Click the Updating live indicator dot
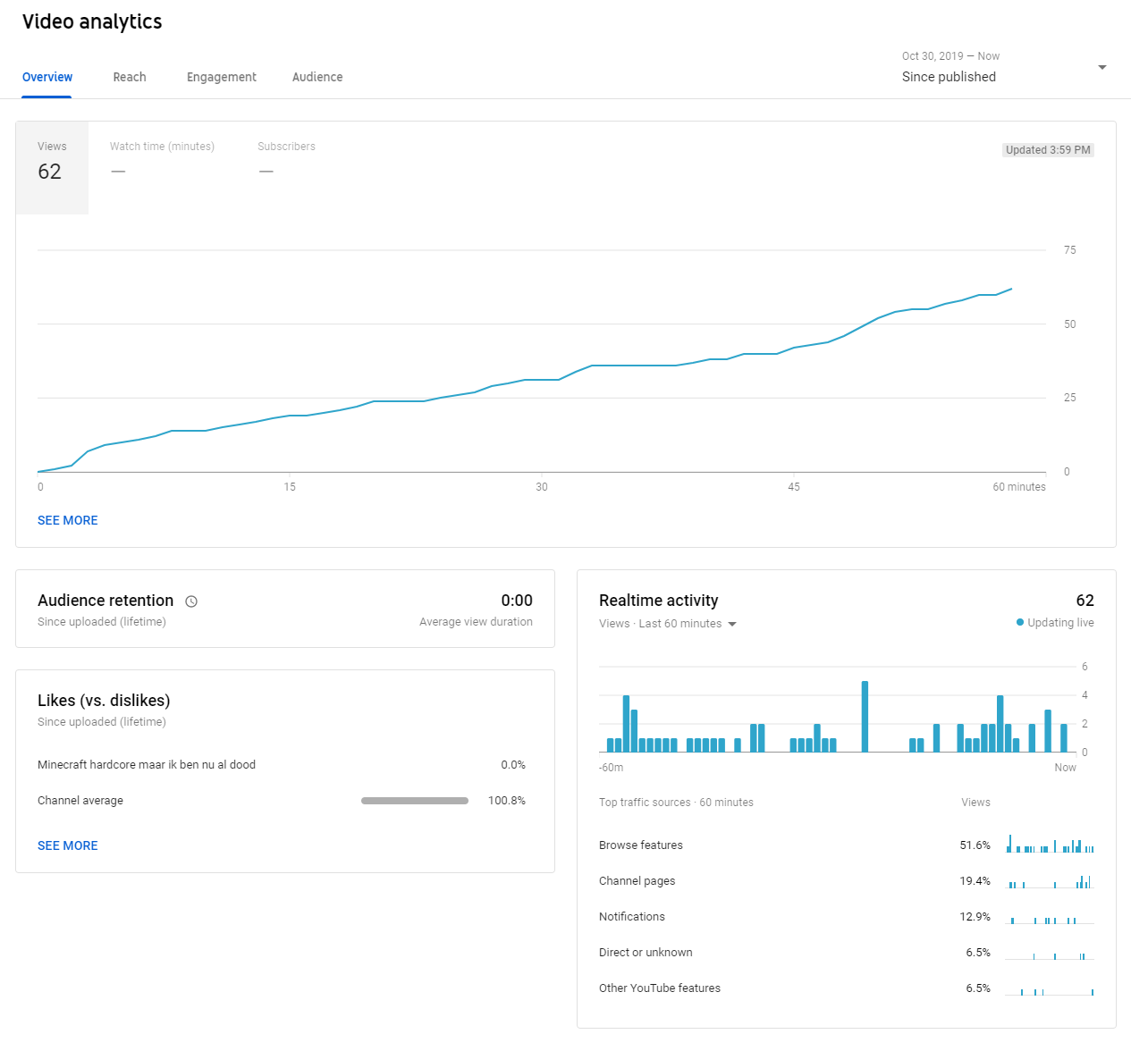 point(1020,622)
